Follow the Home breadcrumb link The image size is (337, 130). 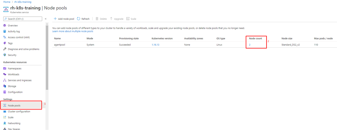(7, 2)
